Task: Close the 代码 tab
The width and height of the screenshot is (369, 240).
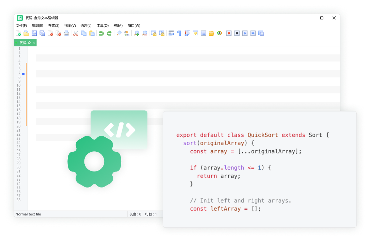Action: 34,43
